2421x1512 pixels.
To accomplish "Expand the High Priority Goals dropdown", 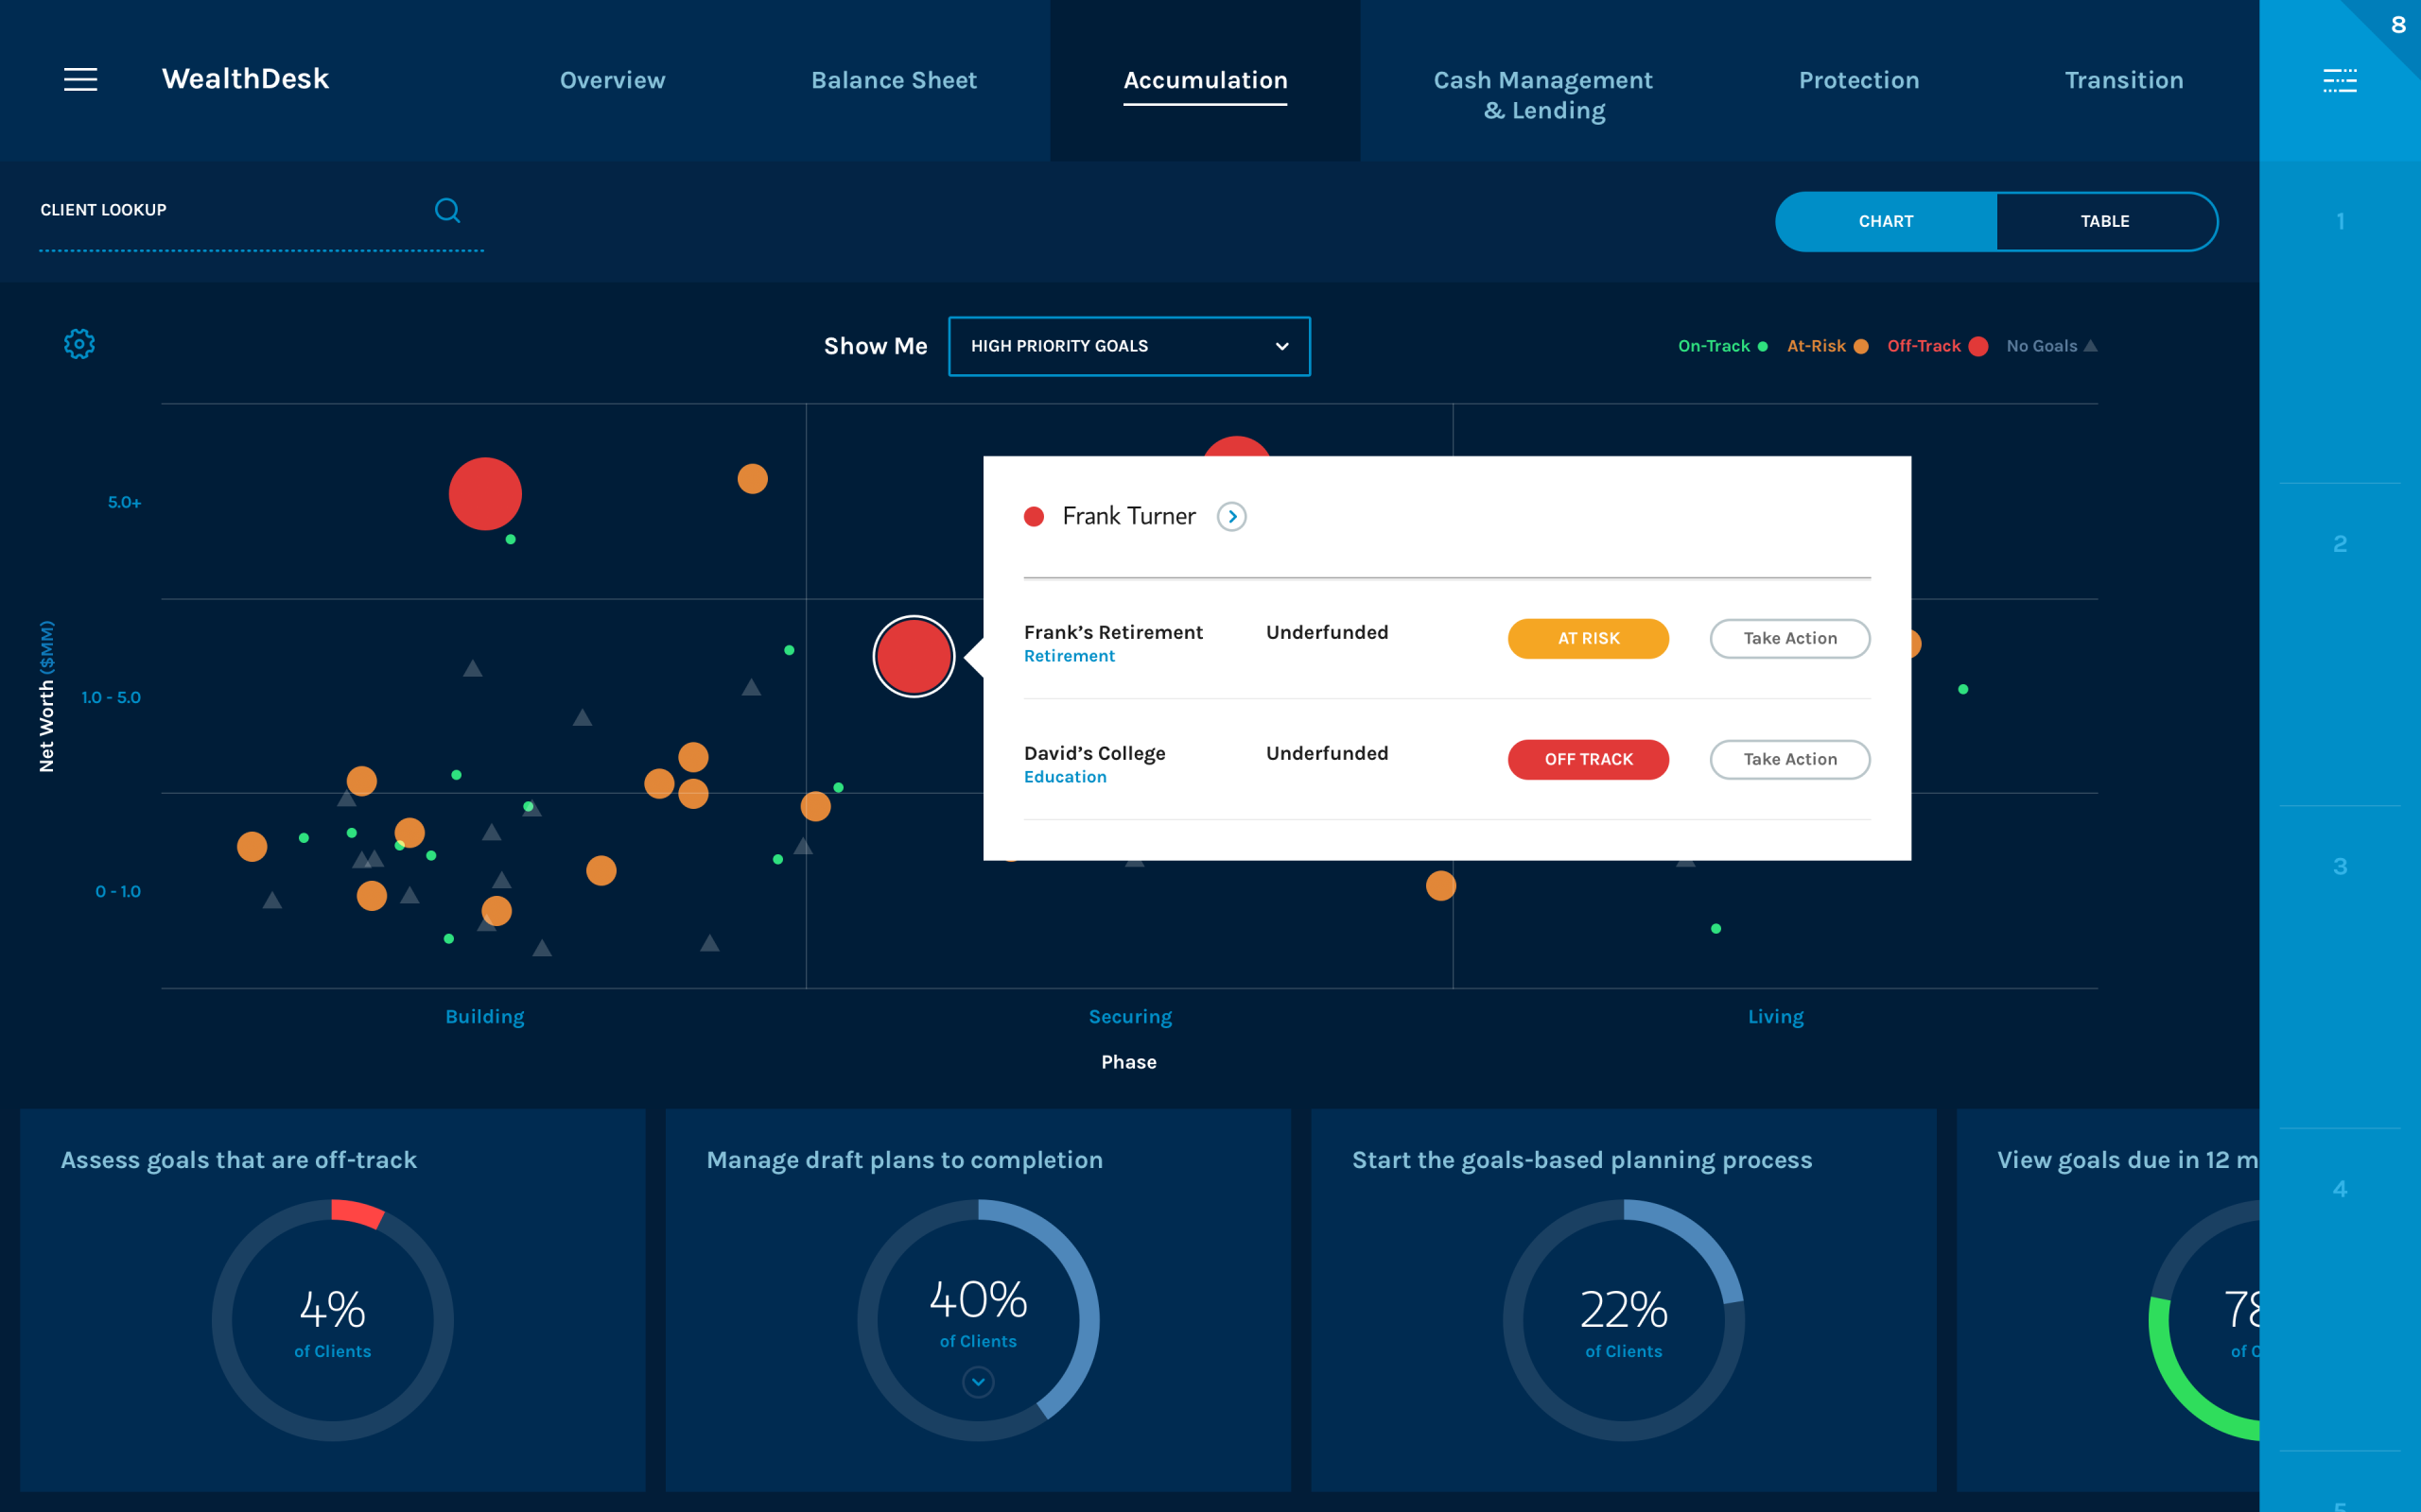I will pyautogui.click(x=1128, y=346).
